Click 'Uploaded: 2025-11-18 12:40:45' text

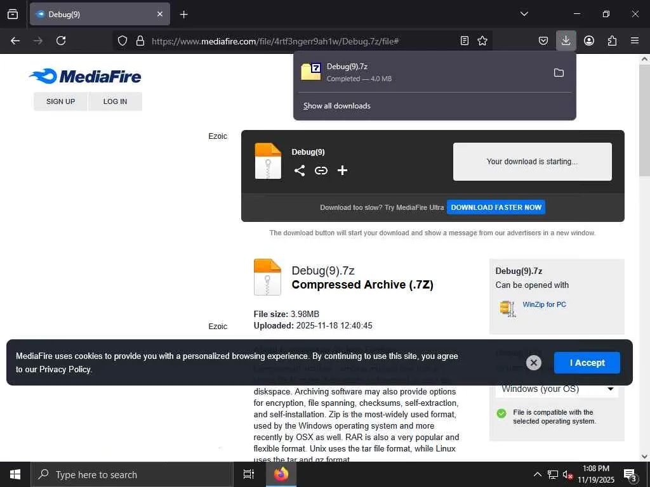click(x=313, y=325)
